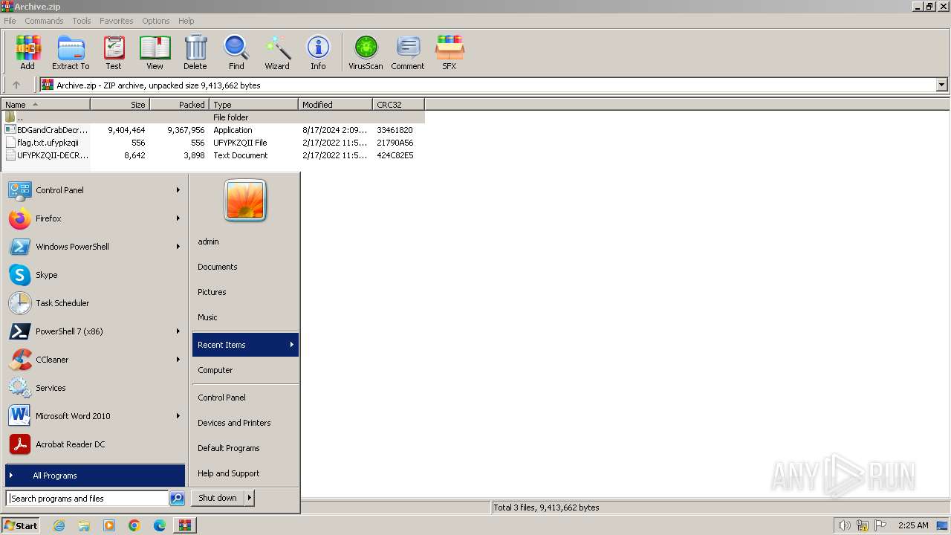Click the Delete trash can icon
Screen dimensions: 951x535
195,52
